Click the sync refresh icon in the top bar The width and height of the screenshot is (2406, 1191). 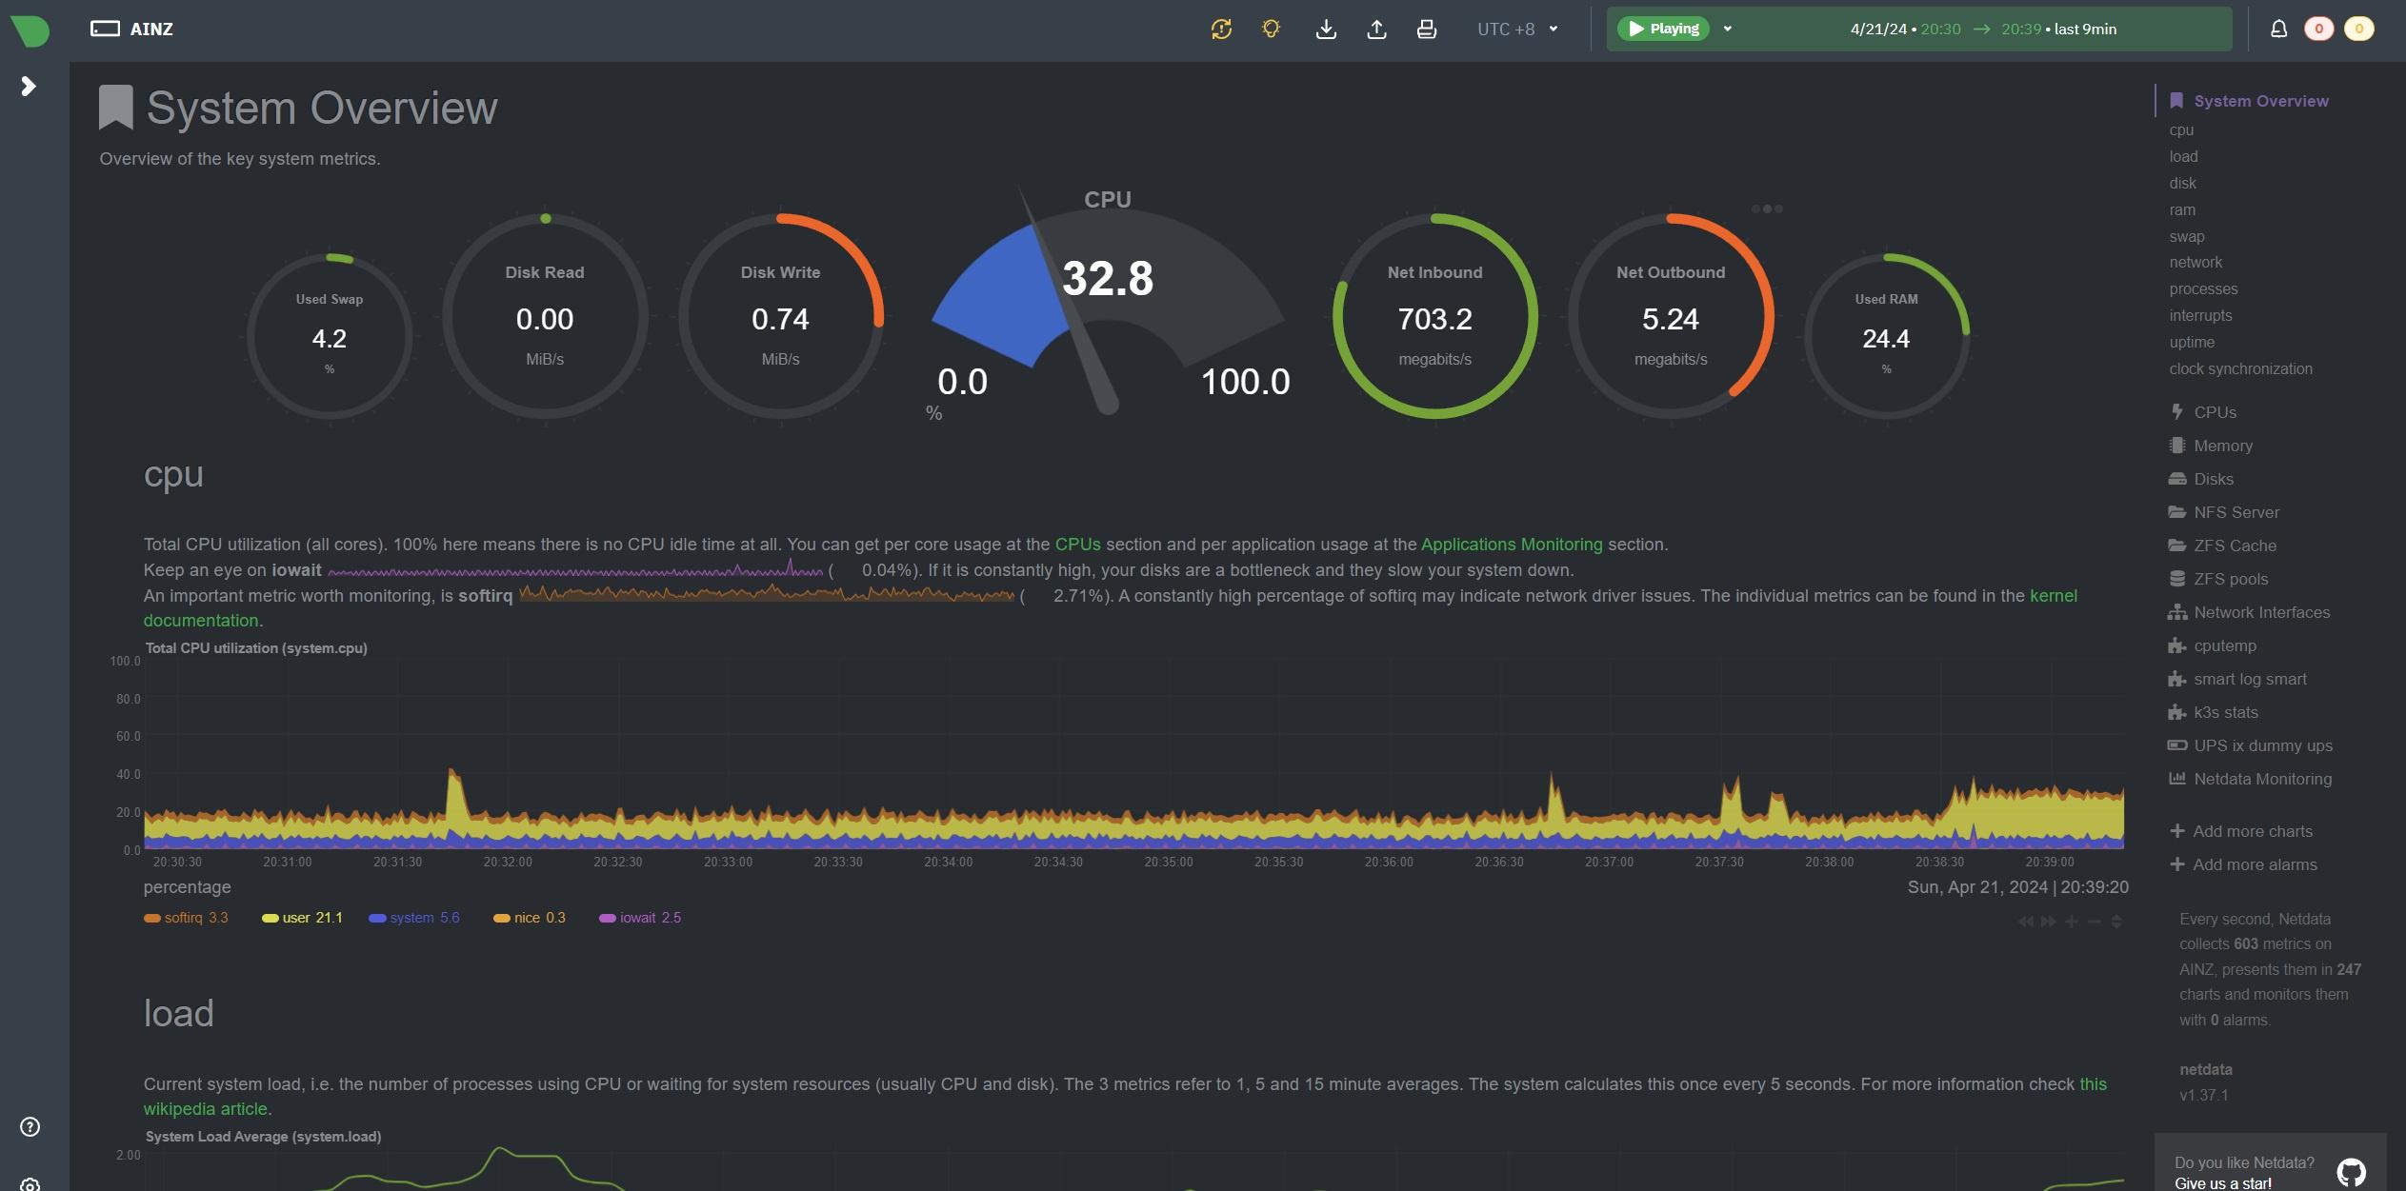pyautogui.click(x=1221, y=30)
